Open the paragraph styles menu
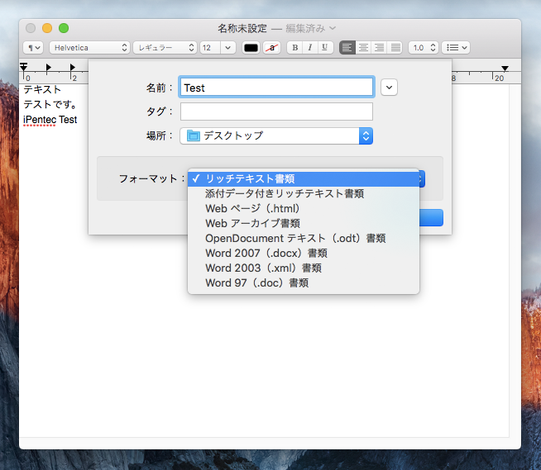Image resolution: width=541 pixels, height=470 pixels. click(x=33, y=48)
